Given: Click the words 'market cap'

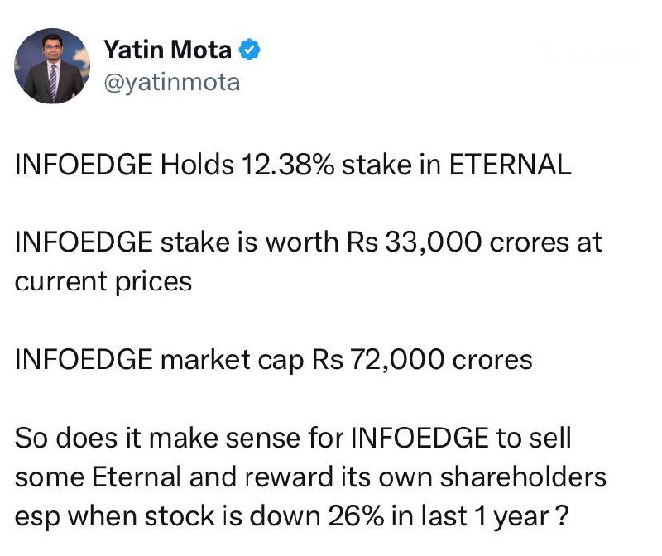Looking at the screenshot, I should pos(234,360).
